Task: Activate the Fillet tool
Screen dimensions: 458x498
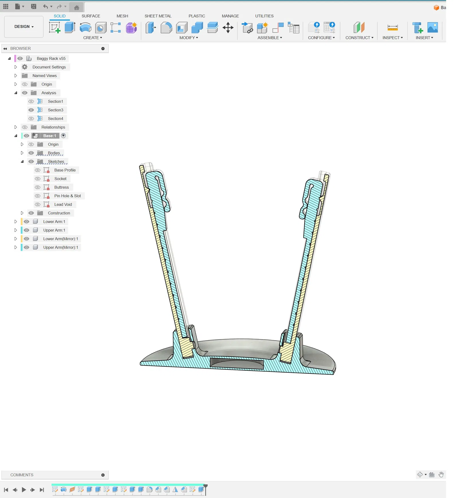Action: (166, 28)
